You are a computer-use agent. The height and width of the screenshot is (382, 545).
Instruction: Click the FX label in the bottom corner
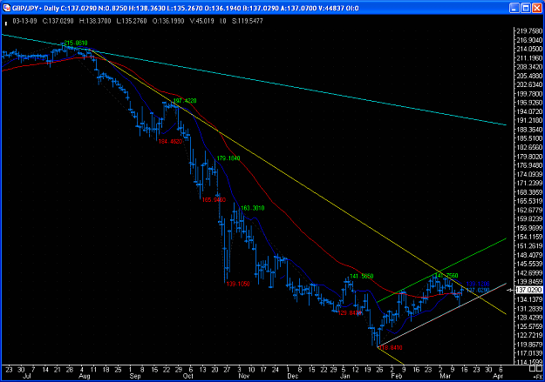[536, 376]
